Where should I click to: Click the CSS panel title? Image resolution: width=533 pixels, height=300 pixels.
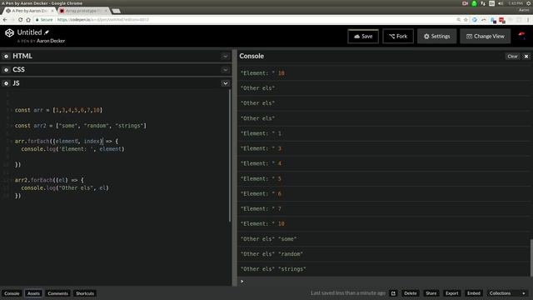coord(18,70)
